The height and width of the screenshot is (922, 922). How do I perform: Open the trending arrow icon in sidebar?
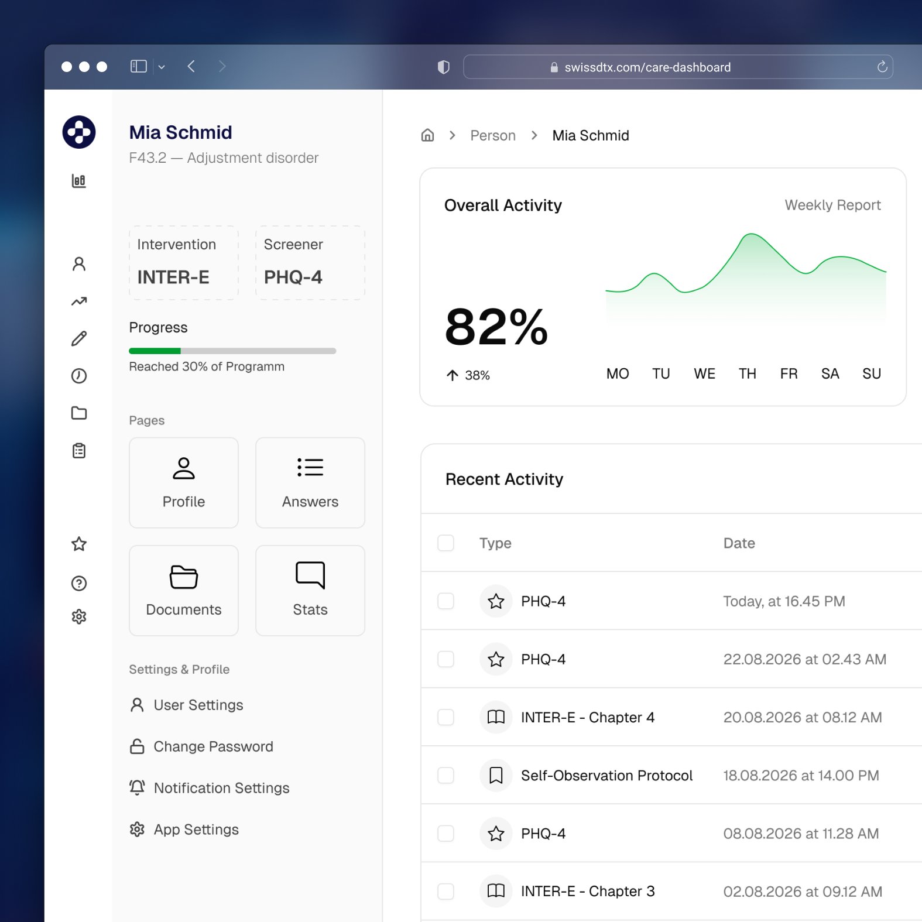(x=79, y=301)
